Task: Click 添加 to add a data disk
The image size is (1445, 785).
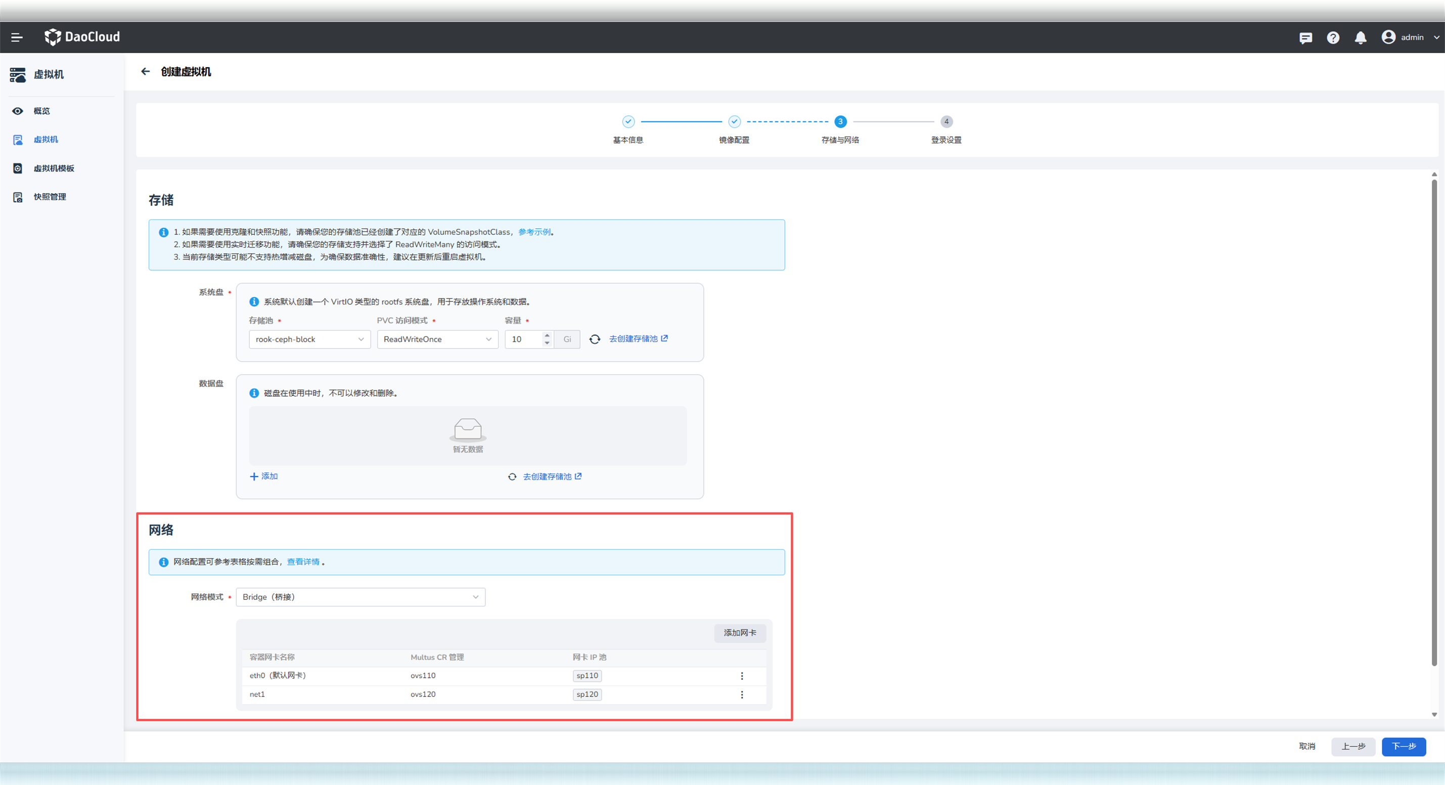Action: tap(263, 476)
